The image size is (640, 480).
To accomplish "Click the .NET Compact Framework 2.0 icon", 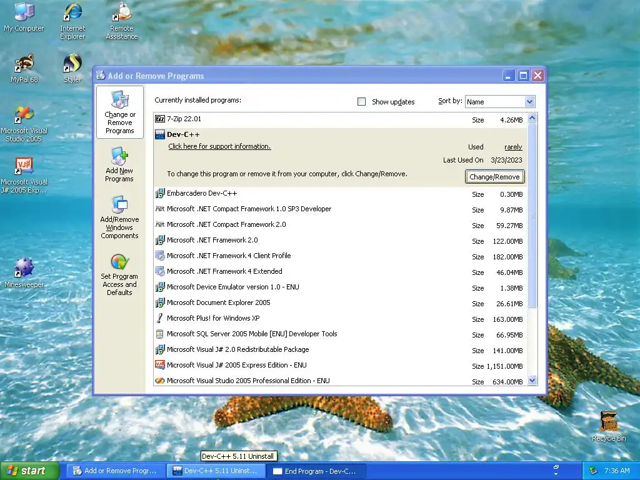I will [x=160, y=224].
